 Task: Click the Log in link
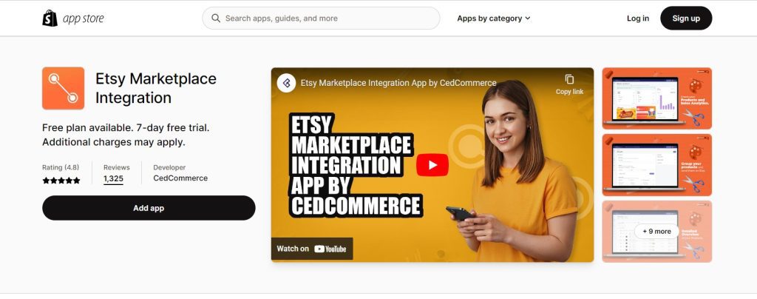pyautogui.click(x=638, y=19)
